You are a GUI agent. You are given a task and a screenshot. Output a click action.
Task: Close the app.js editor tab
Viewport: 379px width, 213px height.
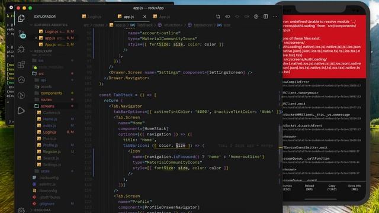coord(144,17)
